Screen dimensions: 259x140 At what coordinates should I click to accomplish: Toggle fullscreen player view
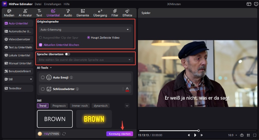[254, 135]
